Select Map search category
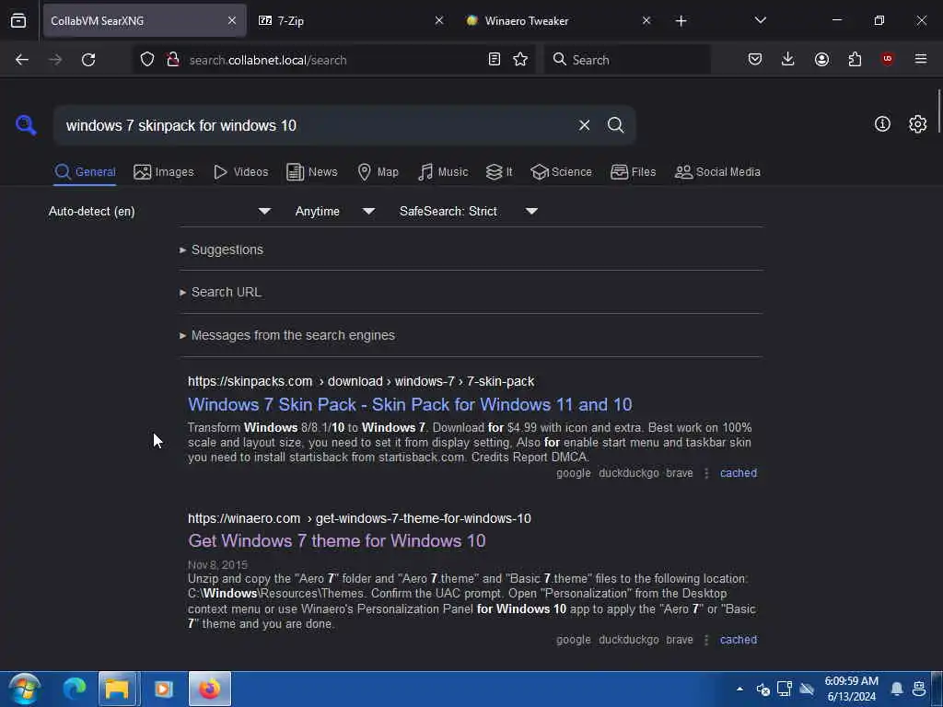The image size is (943, 707). (378, 172)
